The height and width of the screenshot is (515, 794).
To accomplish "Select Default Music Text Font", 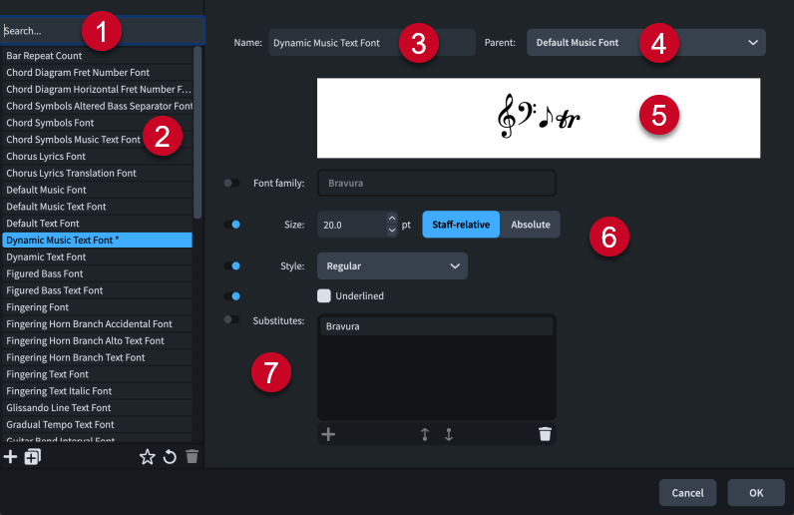I will (x=97, y=207).
